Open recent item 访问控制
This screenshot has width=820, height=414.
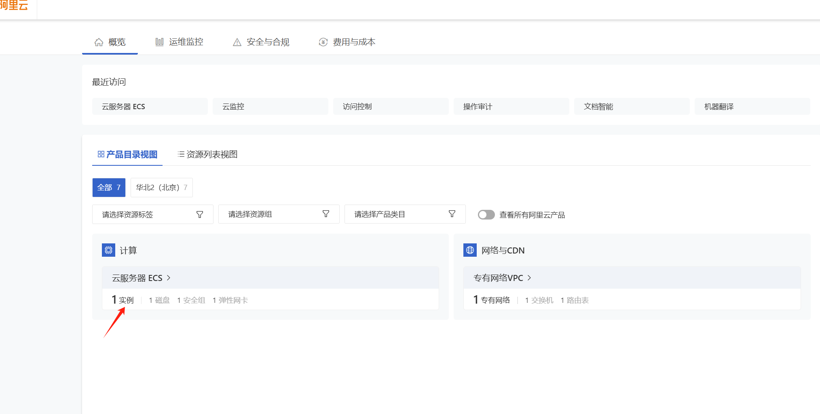pos(391,106)
